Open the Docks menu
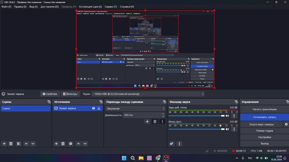This screenshot has height=162, width=289. pos(49,7)
